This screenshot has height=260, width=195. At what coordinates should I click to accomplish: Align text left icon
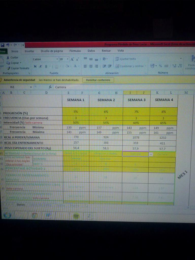(x=85, y=66)
